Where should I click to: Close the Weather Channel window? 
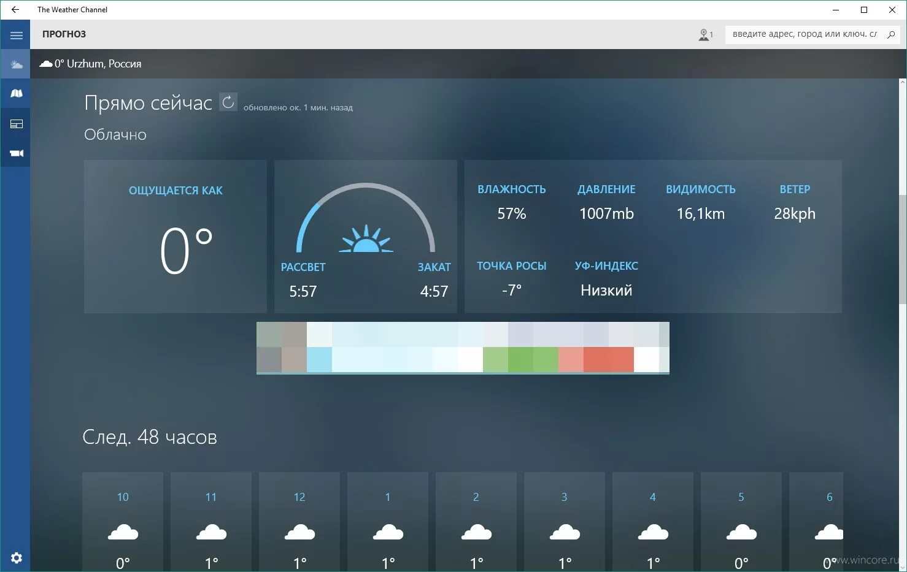[892, 10]
